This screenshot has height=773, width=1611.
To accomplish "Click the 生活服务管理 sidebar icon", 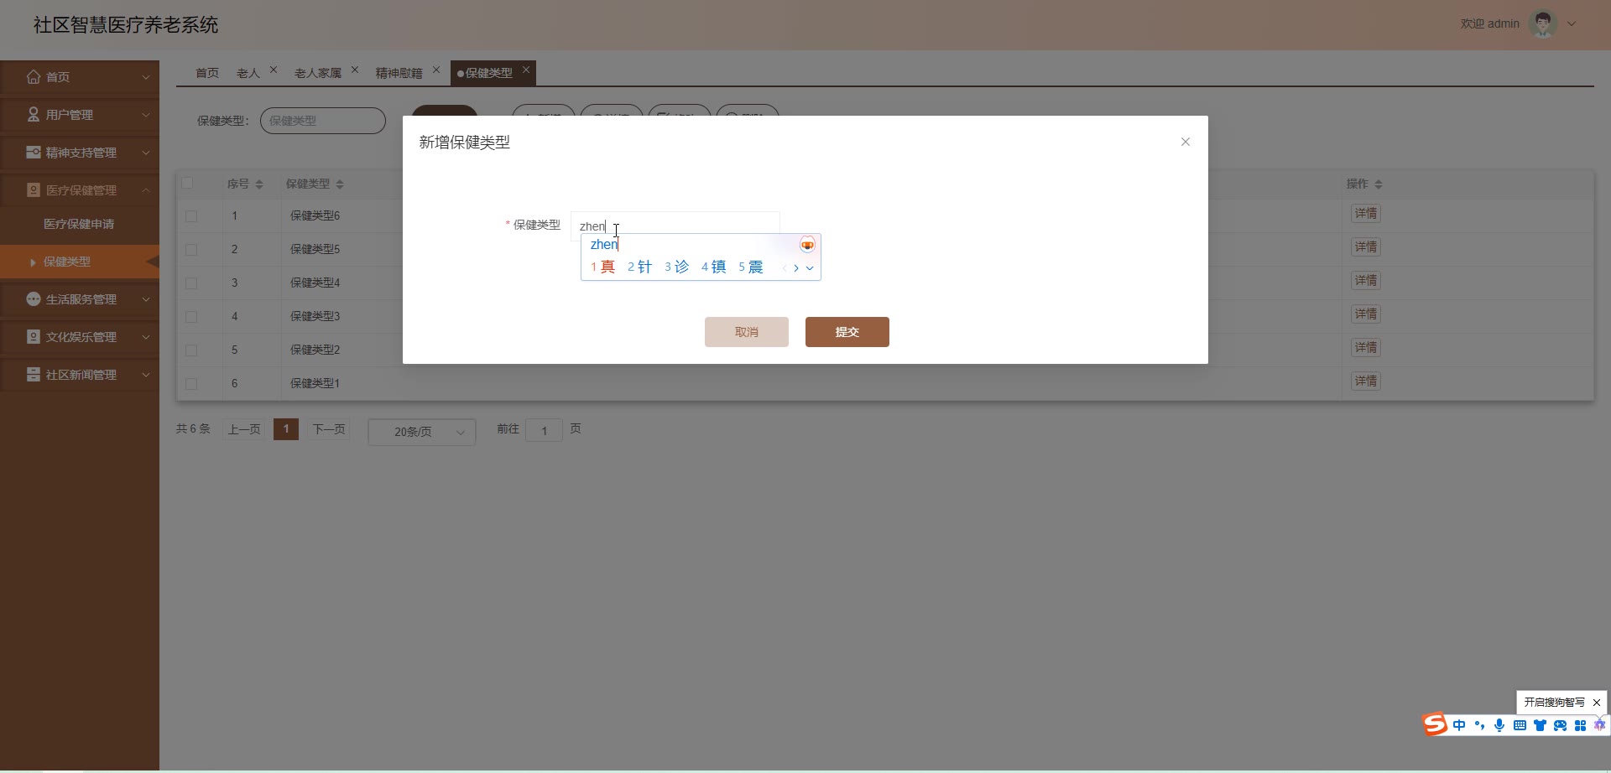I will coord(34,298).
